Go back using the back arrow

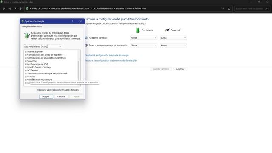(x=4, y=8)
